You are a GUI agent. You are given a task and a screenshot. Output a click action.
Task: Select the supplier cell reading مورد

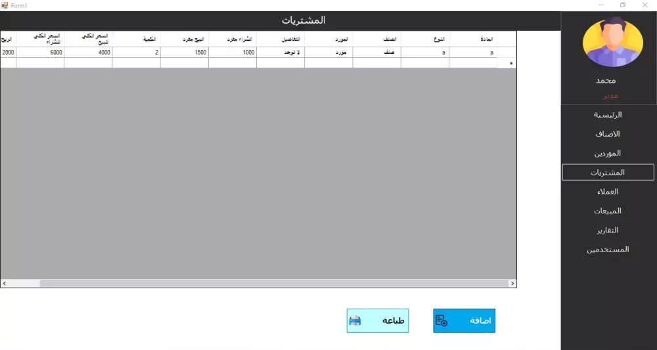coord(328,53)
